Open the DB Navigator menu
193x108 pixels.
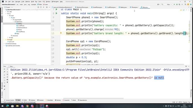click(x=55, y=1)
